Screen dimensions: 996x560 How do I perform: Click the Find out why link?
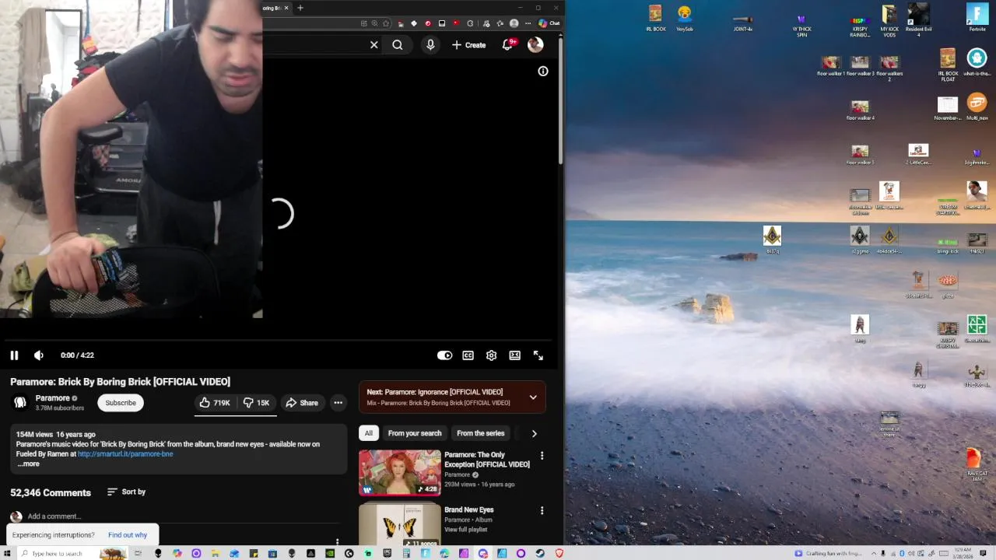(x=128, y=535)
